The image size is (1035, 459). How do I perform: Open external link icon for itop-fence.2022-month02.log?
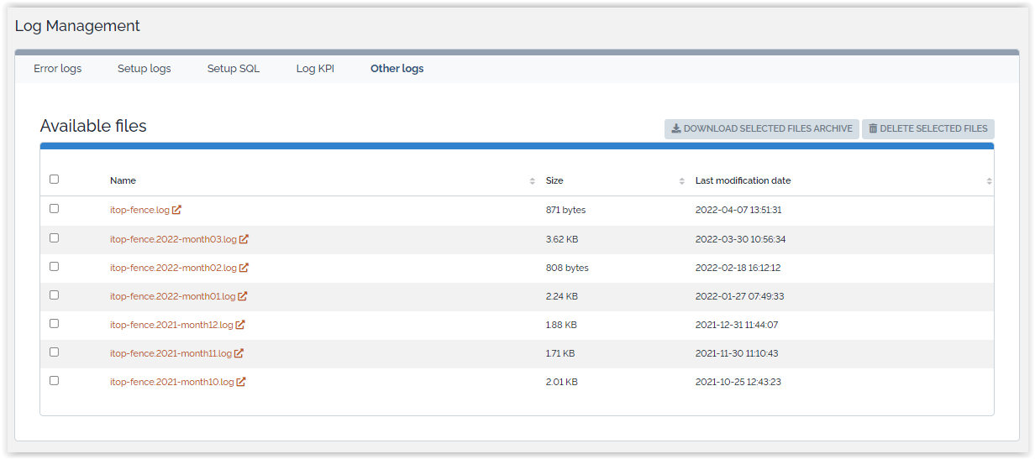click(x=244, y=268)
